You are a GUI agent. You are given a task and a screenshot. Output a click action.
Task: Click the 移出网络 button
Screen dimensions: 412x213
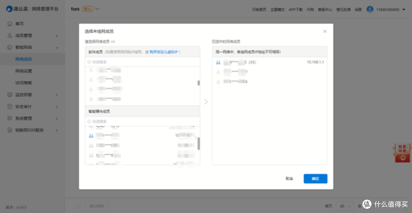click(97, 206)
